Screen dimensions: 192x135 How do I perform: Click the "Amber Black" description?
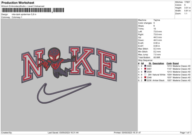[x=158, y=81]
